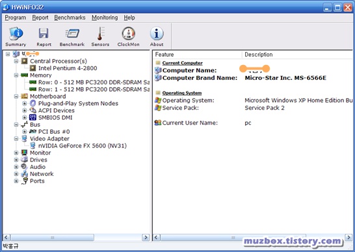355x252 pixels.
Task: Click the Operating System Windows flag icon
Action: 158,100
